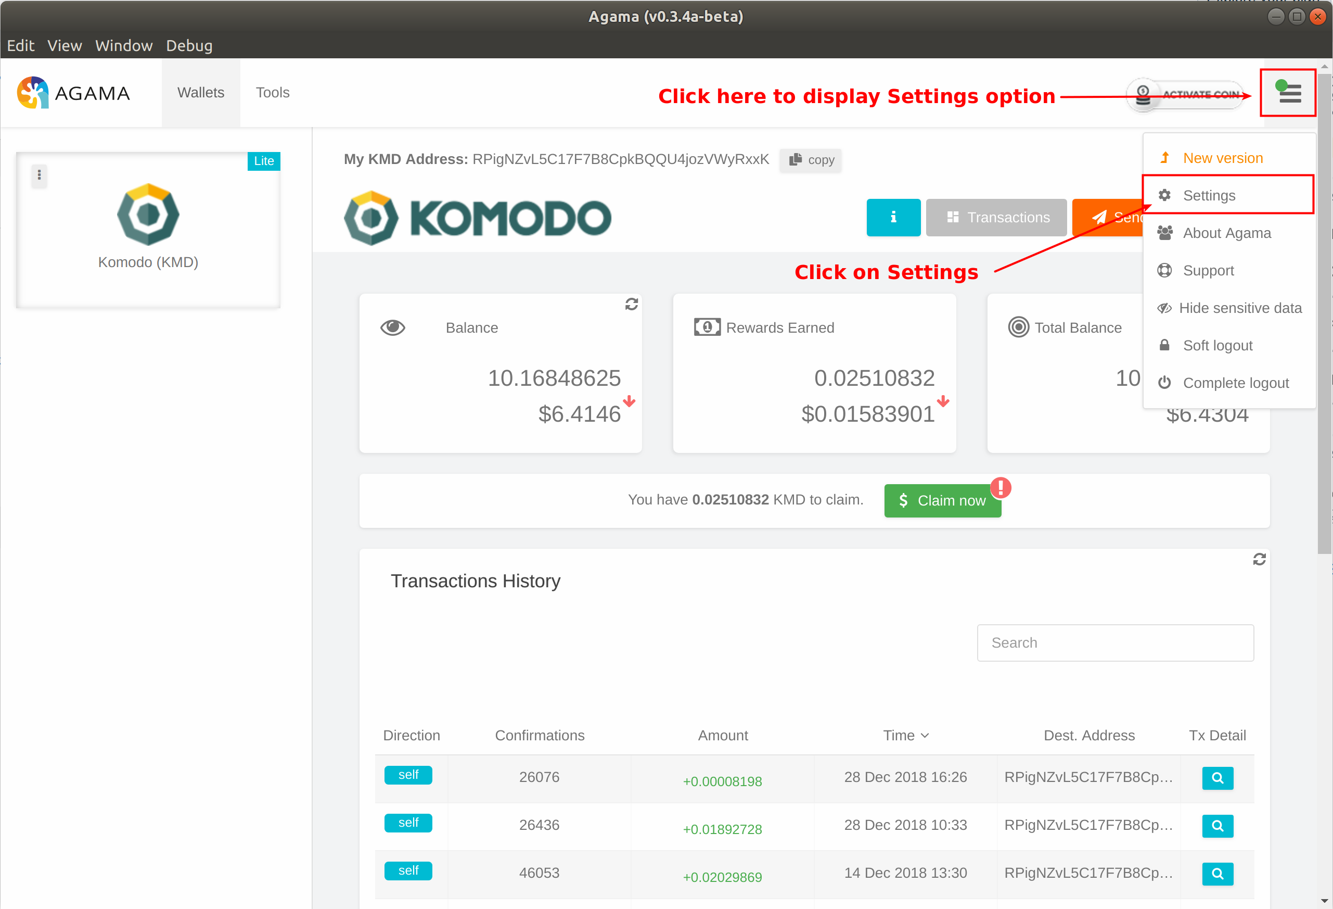Open Komodo coin card options dots
The height and width of the screenshot is (909, 1333).
point(39,174)
